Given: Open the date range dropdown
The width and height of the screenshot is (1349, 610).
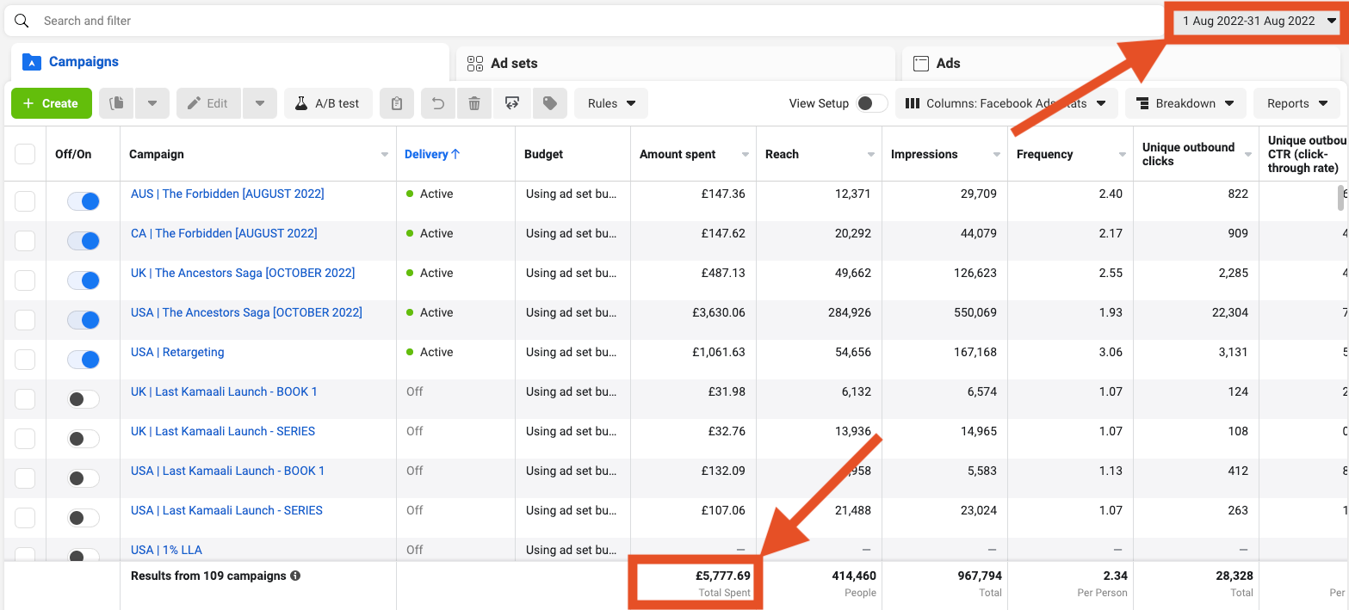Looking at the screenshot, I should click(x=1256, y=21).
